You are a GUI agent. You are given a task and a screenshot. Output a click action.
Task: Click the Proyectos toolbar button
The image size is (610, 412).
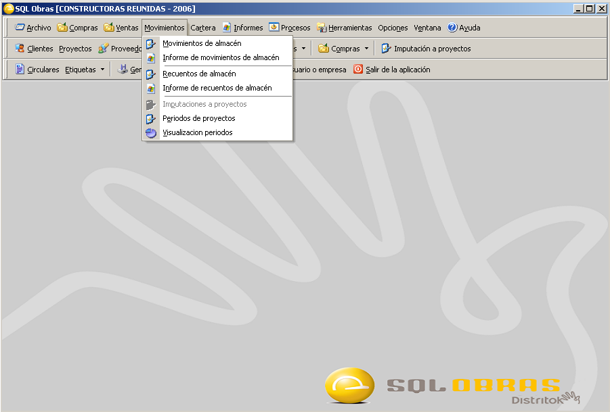[x=75, y=49]
